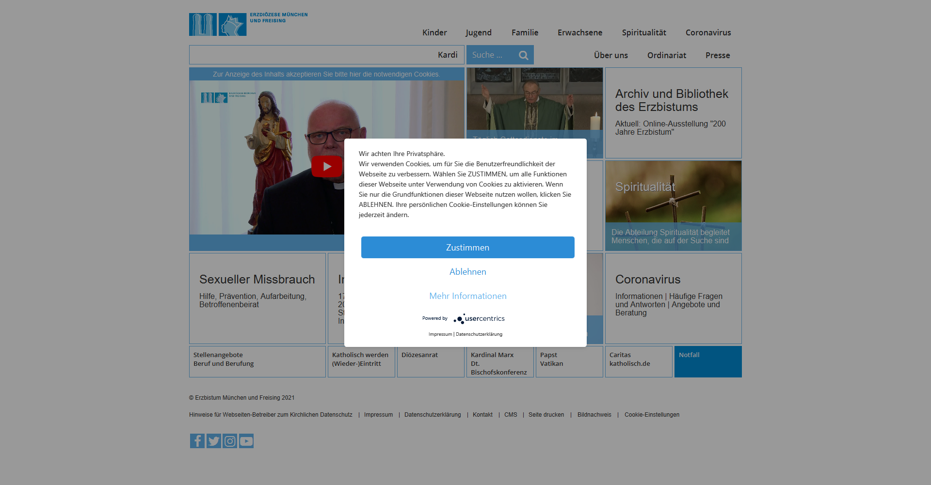Open the Instagram page icon
Image resolution: width=931 pixels, height=485 pixels.
pyautogui.click(x=230, y=441)
